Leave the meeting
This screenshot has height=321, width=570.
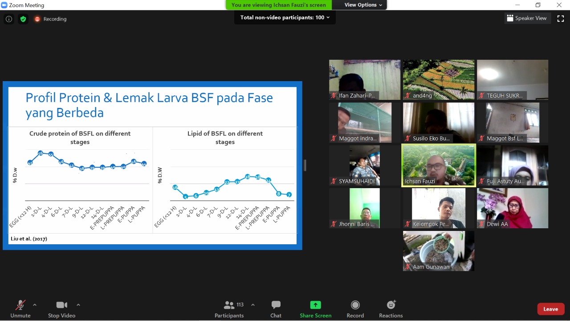click(550, 309)
